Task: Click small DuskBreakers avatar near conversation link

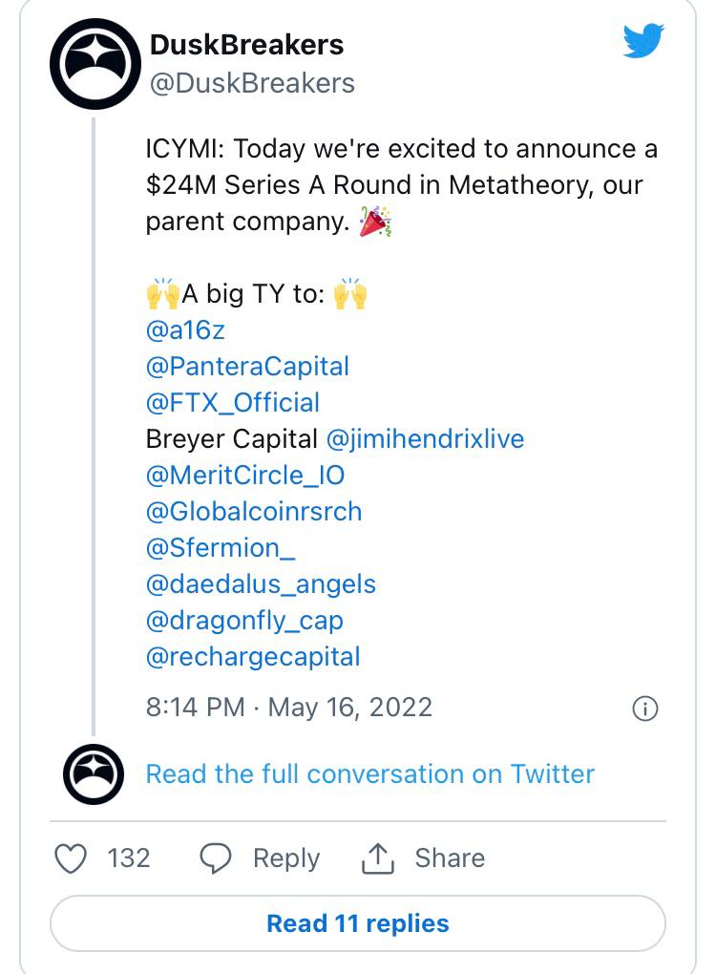Action: tap(95, 773)
